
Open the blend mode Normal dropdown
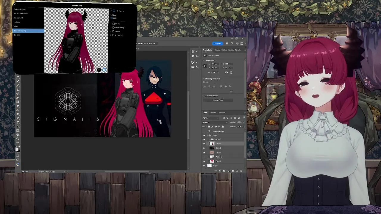(215, 122)
